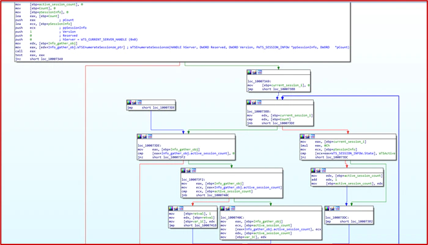The height and width of the screenshot is (245, 428).
Task: Open color palette on loc_1000740C node
Action: point(223,208)
